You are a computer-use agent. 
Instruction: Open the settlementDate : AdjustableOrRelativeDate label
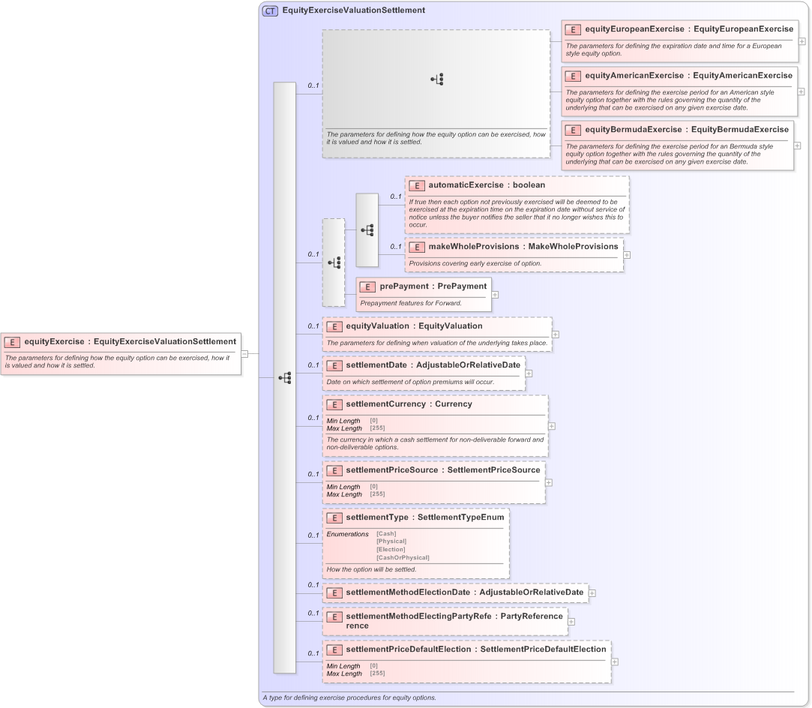point(433,365)
